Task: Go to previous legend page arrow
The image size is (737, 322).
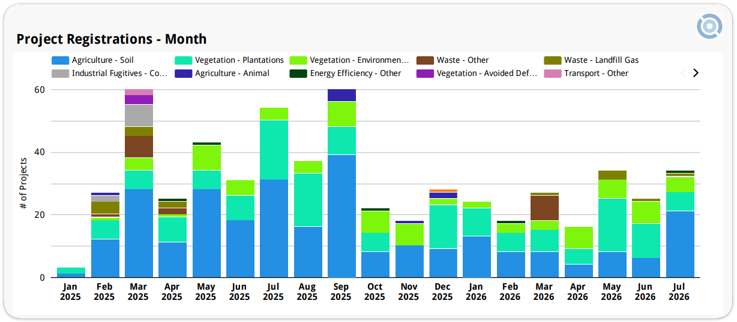Action: (x=683, y=73)
